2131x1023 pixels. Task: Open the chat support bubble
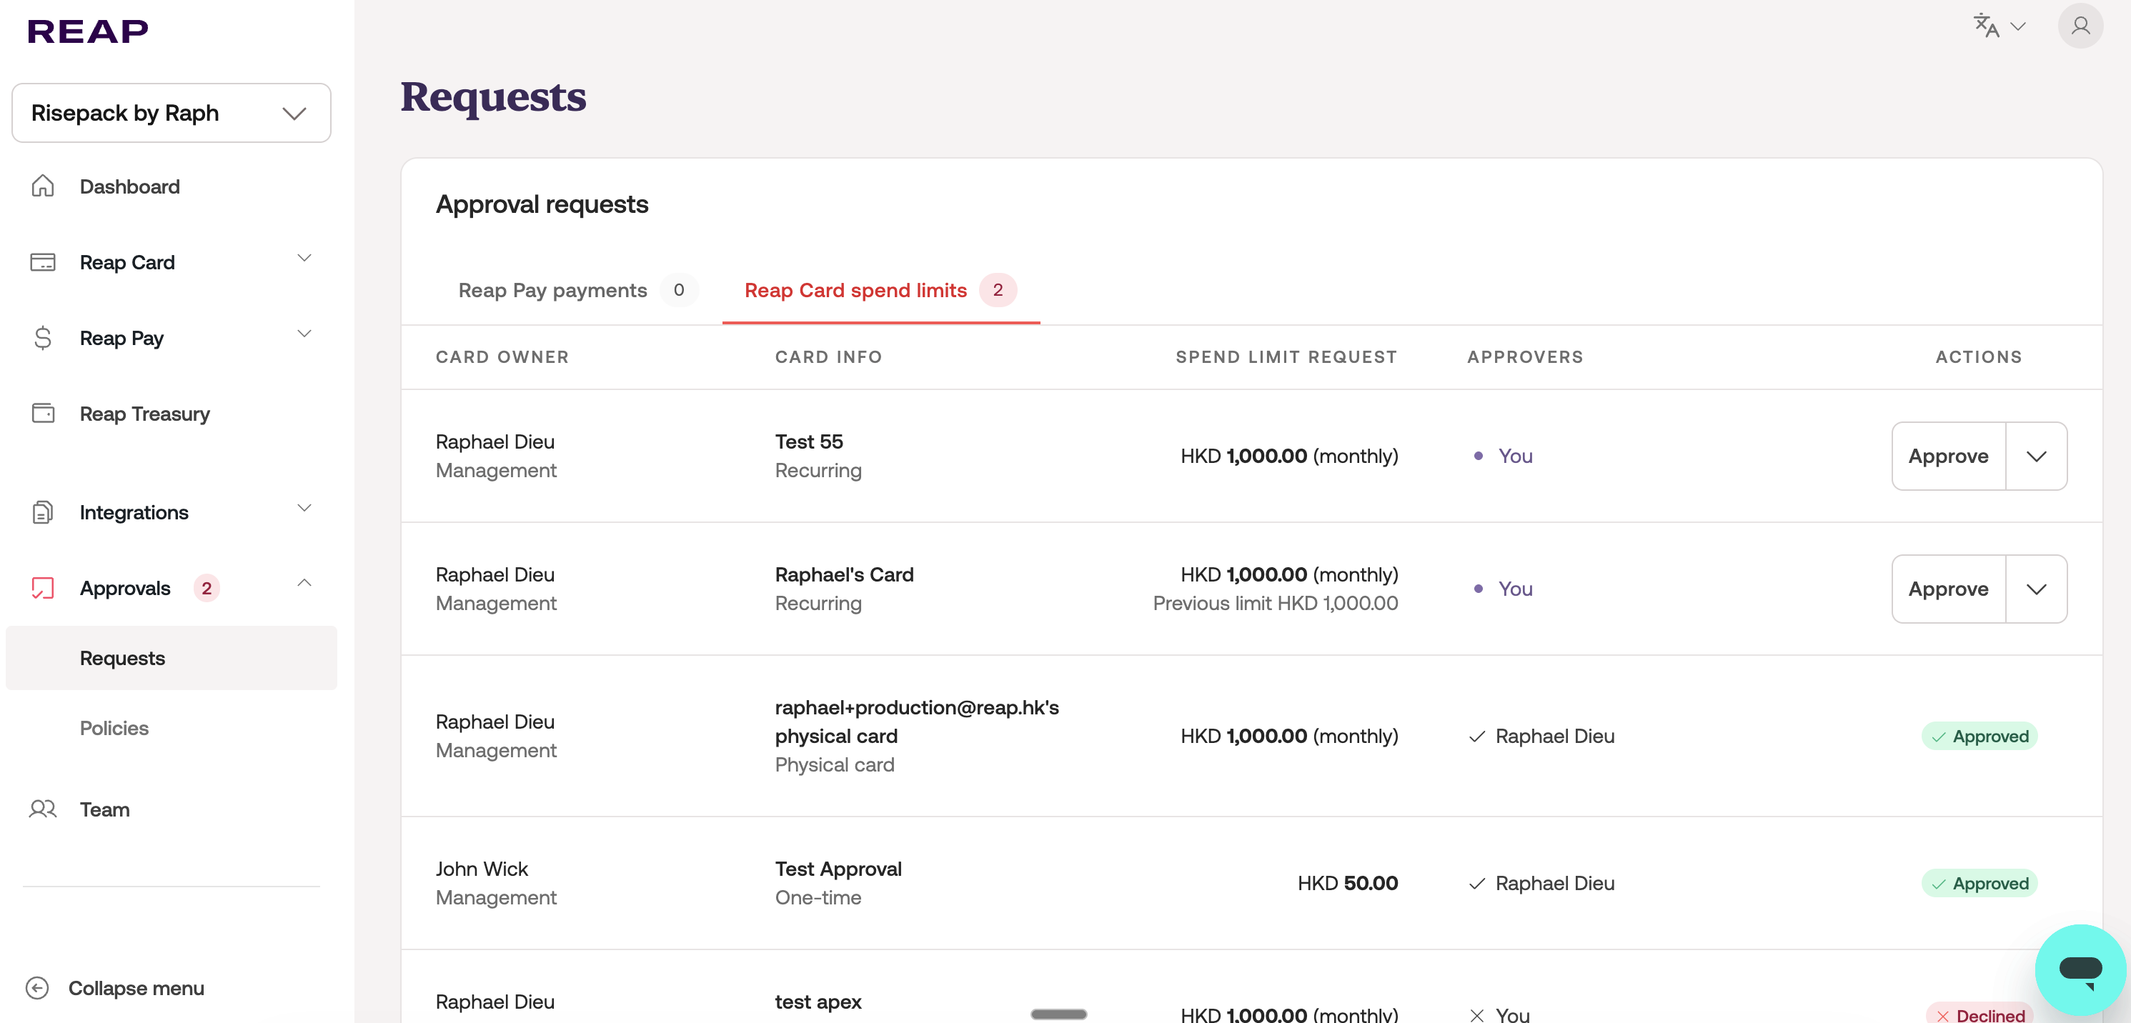(2080, 969)
